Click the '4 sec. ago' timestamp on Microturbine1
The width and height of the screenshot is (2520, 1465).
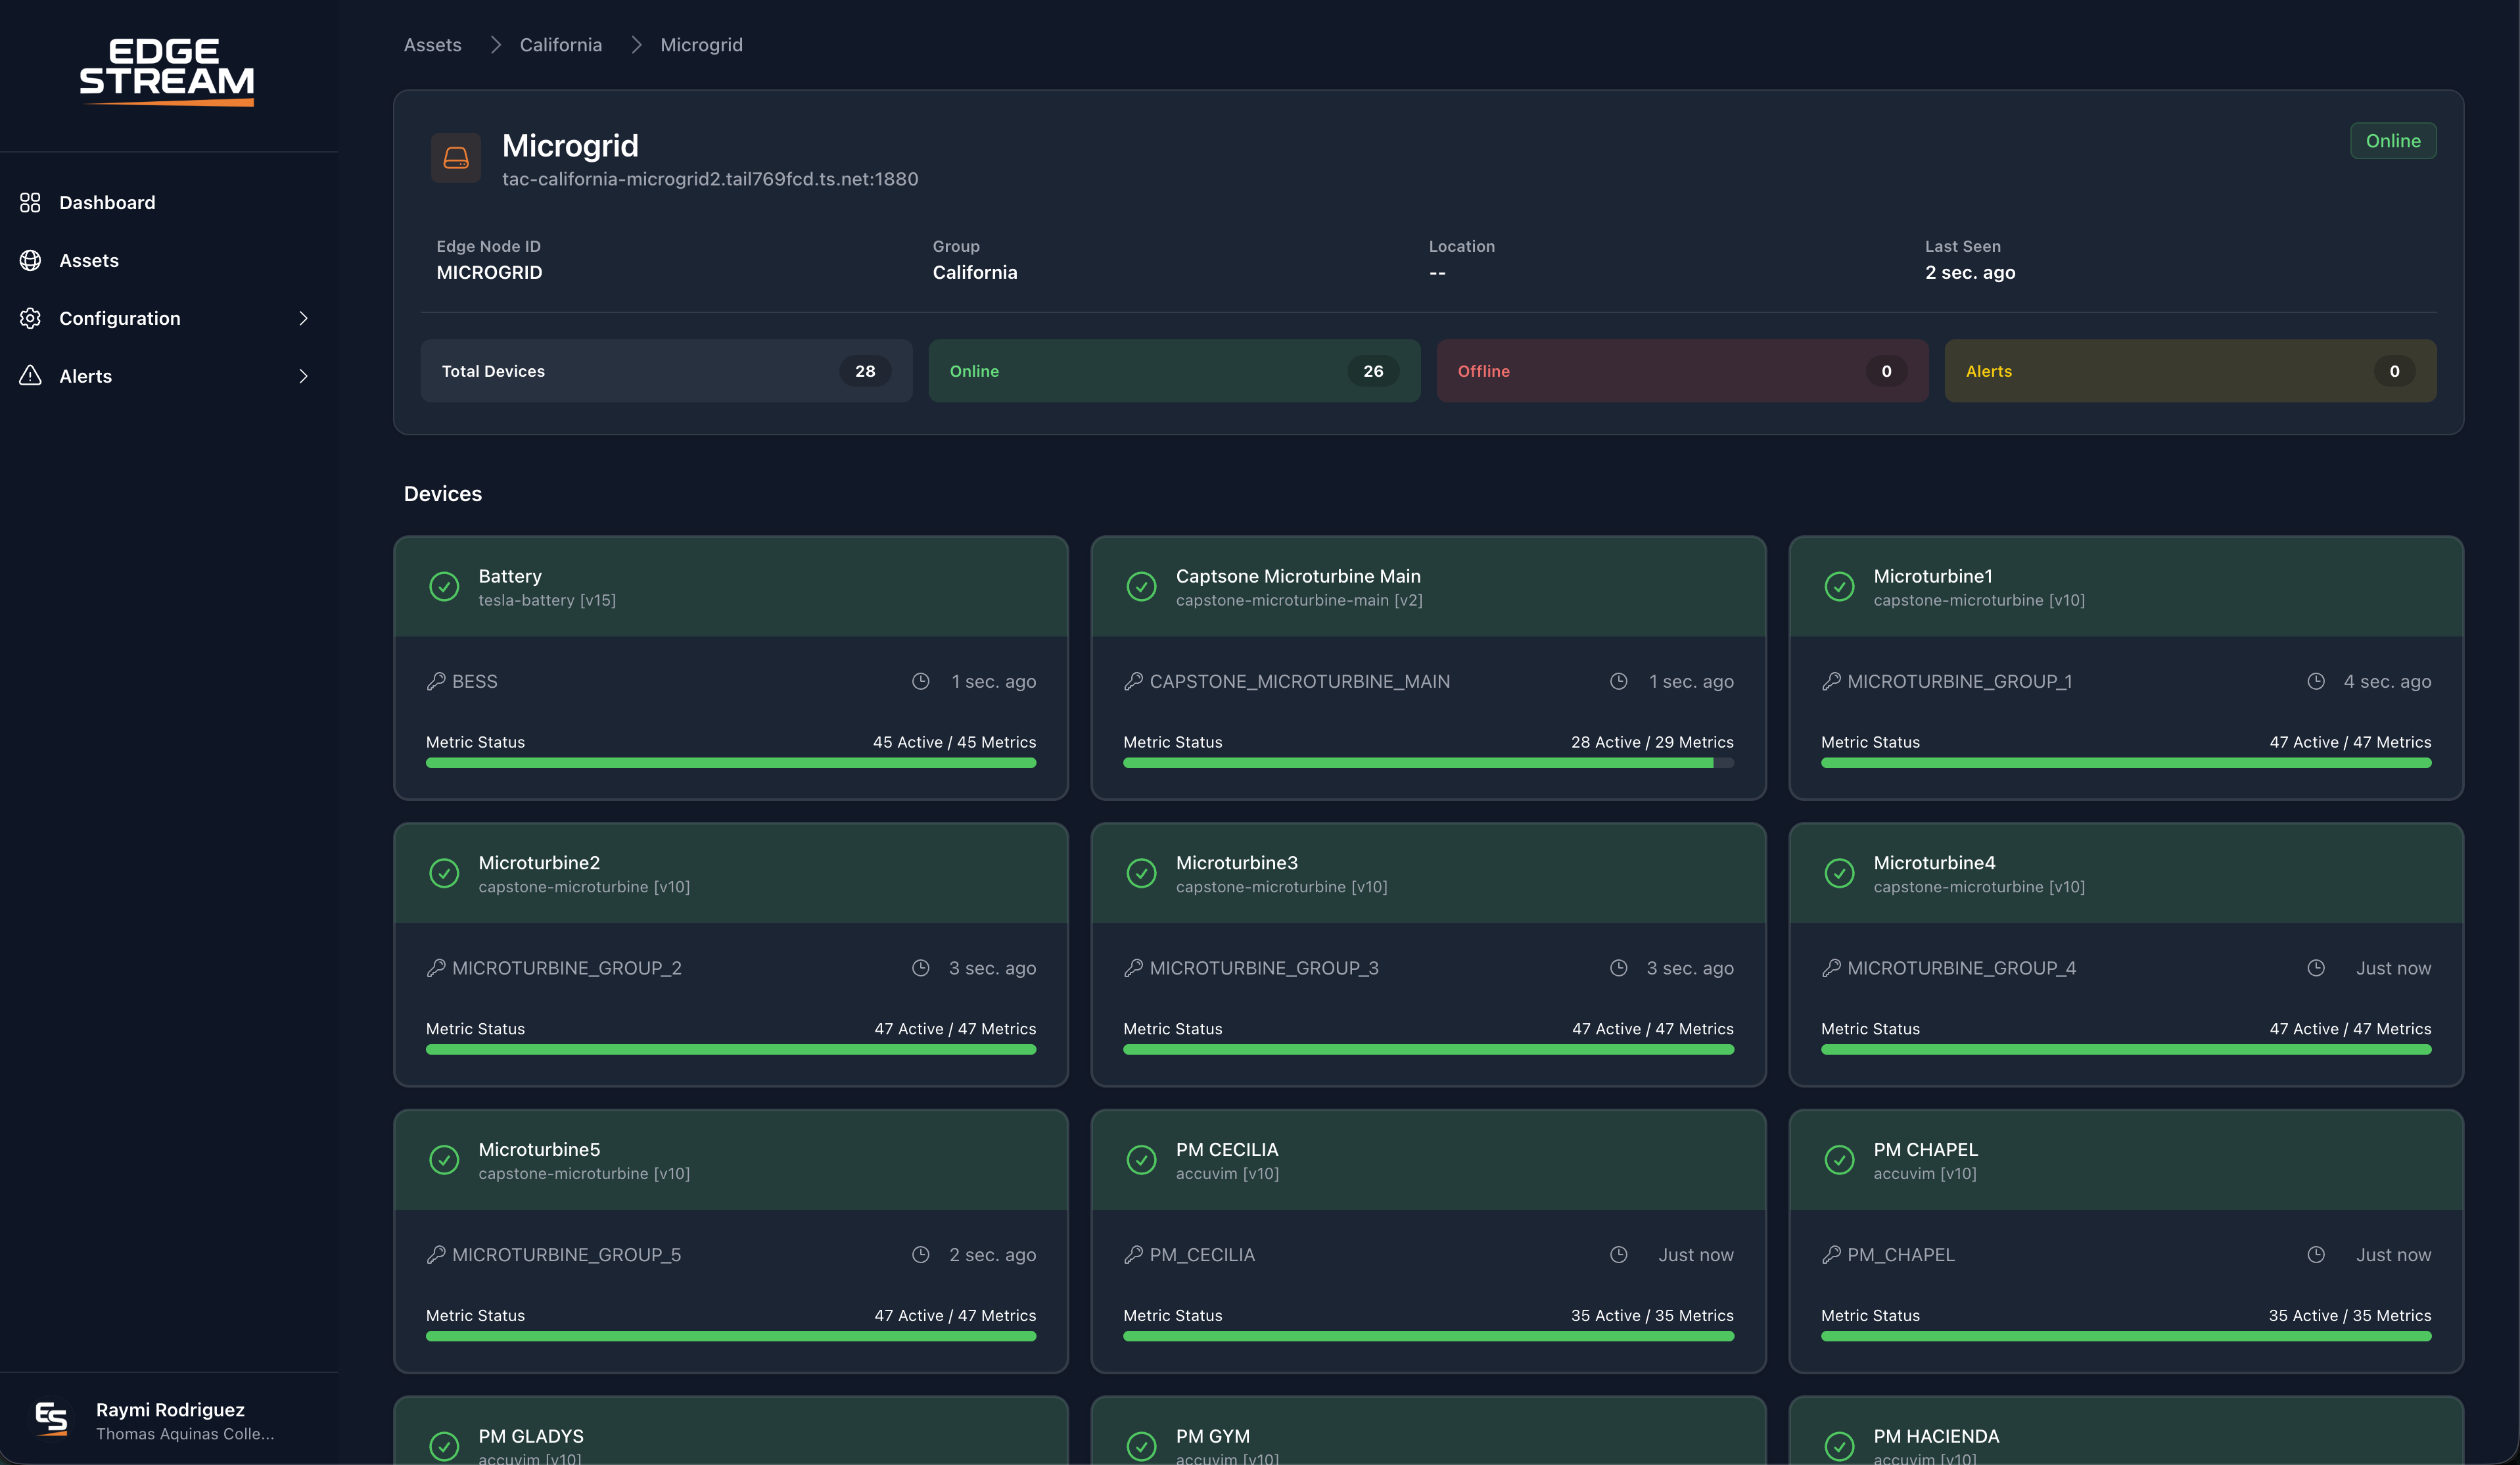click(2387, 681)
